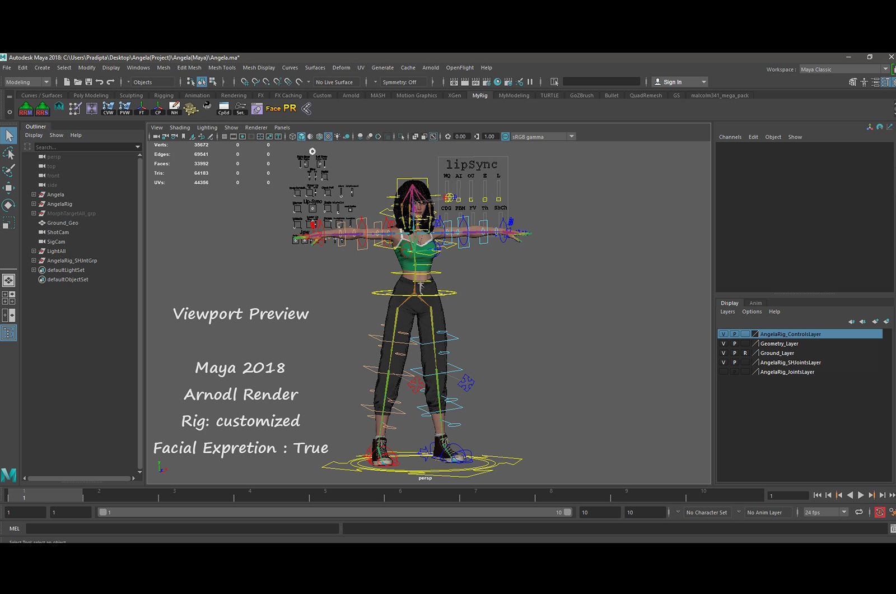The image size is (896, 594).
Task: Open the CVW shelf tool
Action: 108,109
